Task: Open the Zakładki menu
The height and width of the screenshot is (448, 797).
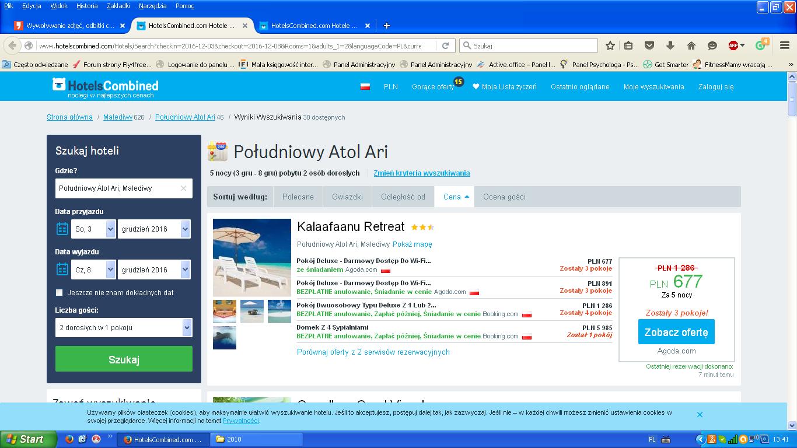Action: (119, 6)
